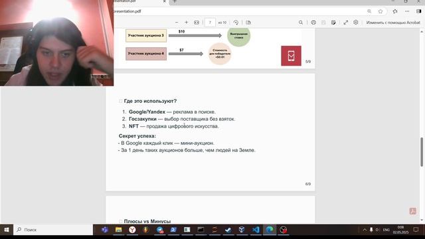This screenshot has height=239, width=425.
Task: Click the page number input field
Action: [210, 23]
